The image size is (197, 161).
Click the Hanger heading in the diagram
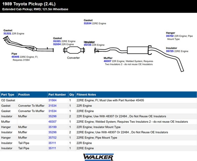click(x=170, y=33)
